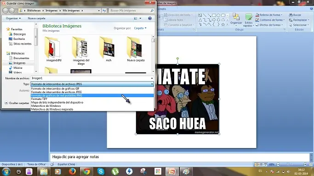The image size is (314, 176).
Task: Click zoom out minus button
Action: (x=278, y=165)
